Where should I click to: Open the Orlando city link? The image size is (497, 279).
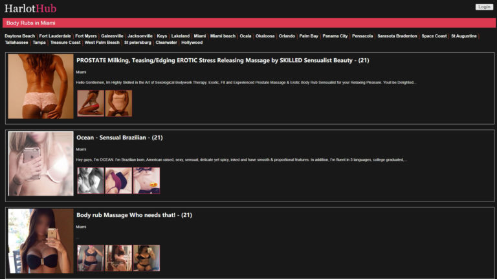pyautogui.click(x=287, y=36)
